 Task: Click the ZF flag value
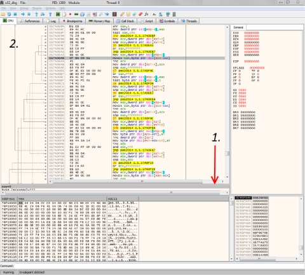240,81
